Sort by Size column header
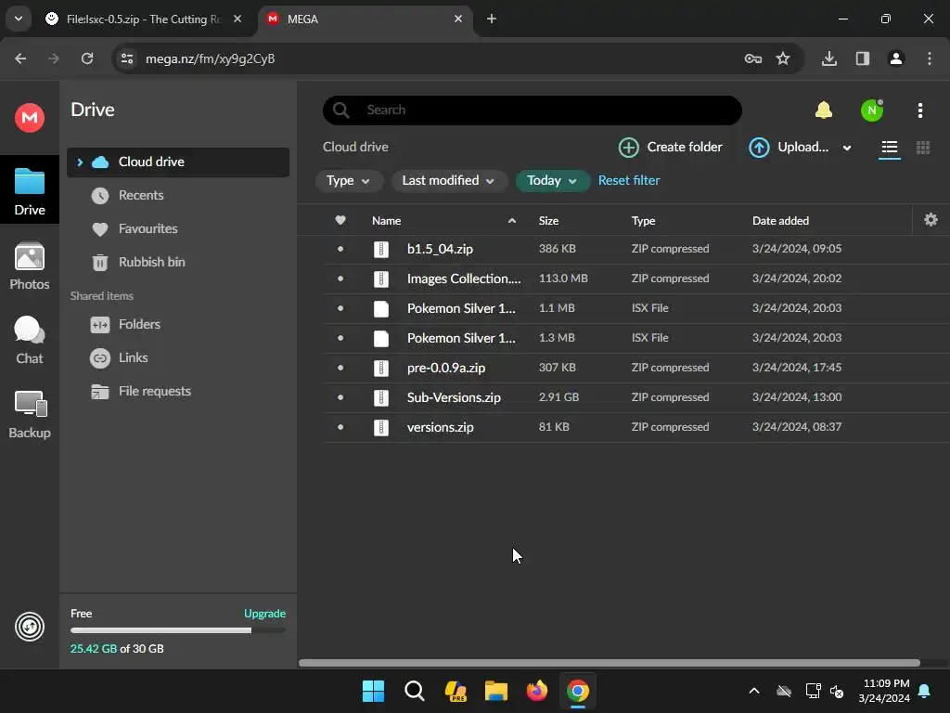Viewport: 950px width, 713px height. coord(548,221)
